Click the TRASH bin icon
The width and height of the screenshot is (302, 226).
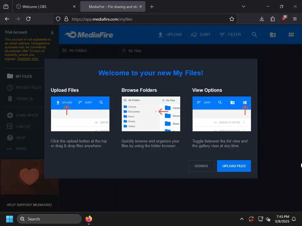(x=10, y=99)
